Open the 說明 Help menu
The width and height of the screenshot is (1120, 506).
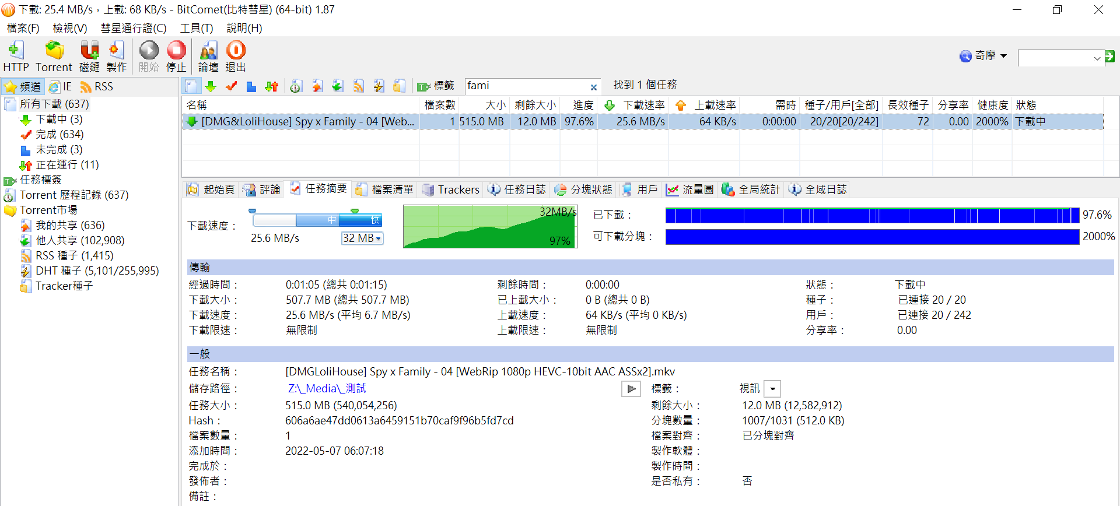click(244, 28)
